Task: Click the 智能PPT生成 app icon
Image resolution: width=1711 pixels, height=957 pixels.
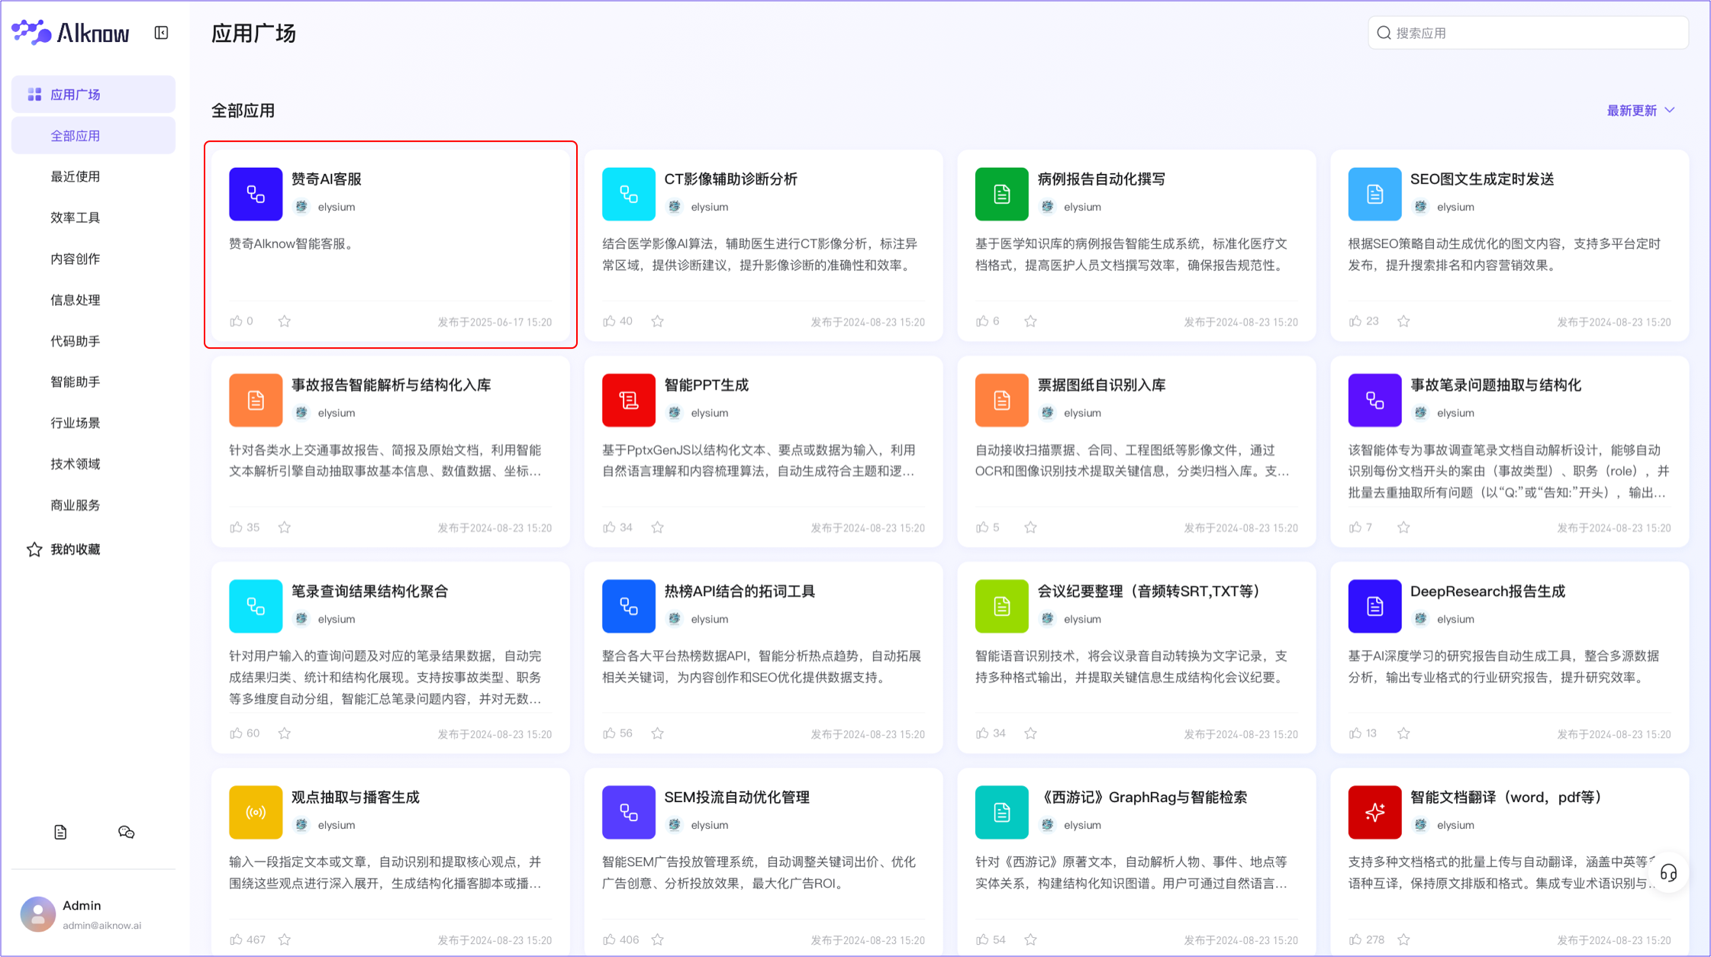Action: pyautogui.click(x=628, y=400)
